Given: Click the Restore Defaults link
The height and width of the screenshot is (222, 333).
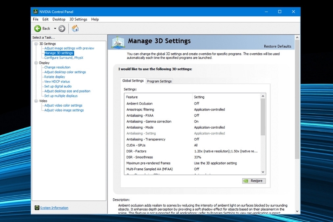Looking at the screenshot, I should (x=277, y=46).
